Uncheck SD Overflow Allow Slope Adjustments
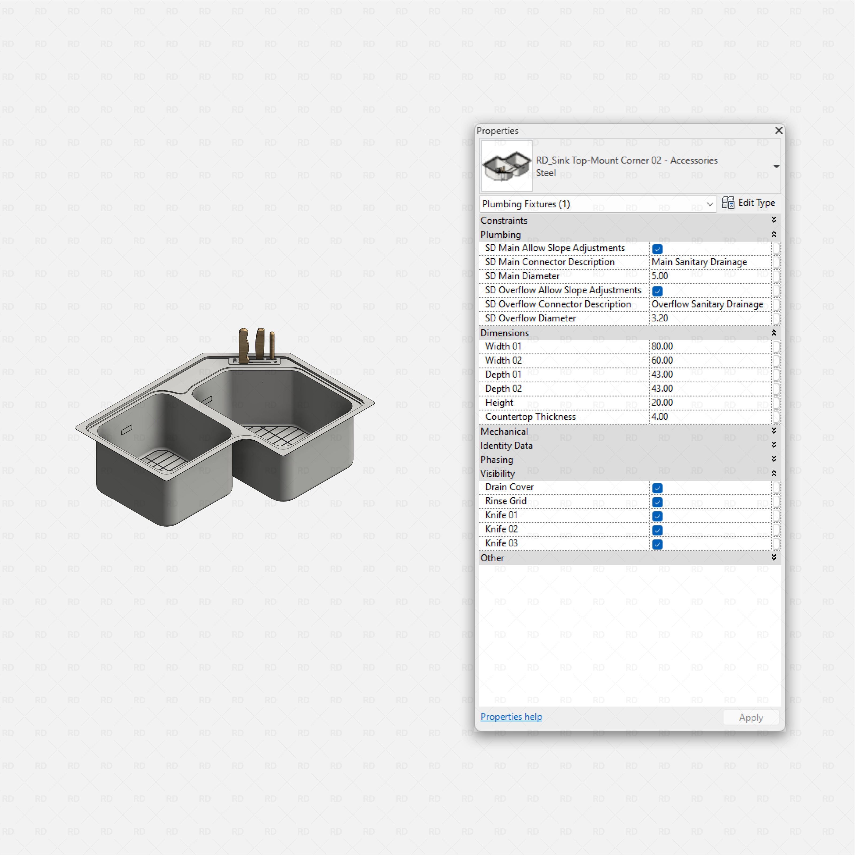 657,291
